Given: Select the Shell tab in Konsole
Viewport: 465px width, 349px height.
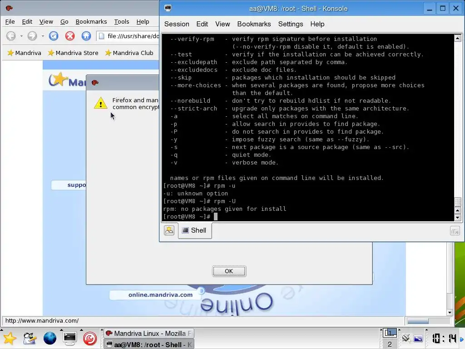Looking at the screenshot, I should [x=195, y=230].
